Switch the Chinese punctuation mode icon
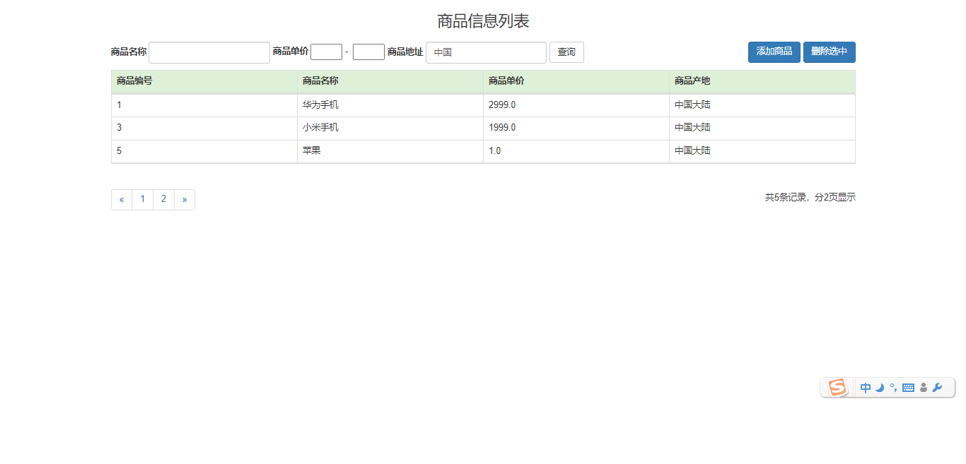This screenshot has width=966, height=464. pyautogui.click(x=893, y=387)
